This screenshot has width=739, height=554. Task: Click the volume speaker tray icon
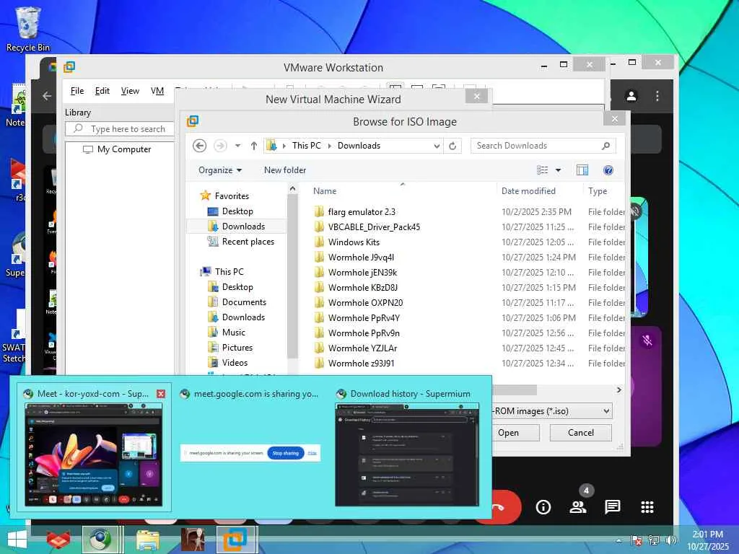670,540
